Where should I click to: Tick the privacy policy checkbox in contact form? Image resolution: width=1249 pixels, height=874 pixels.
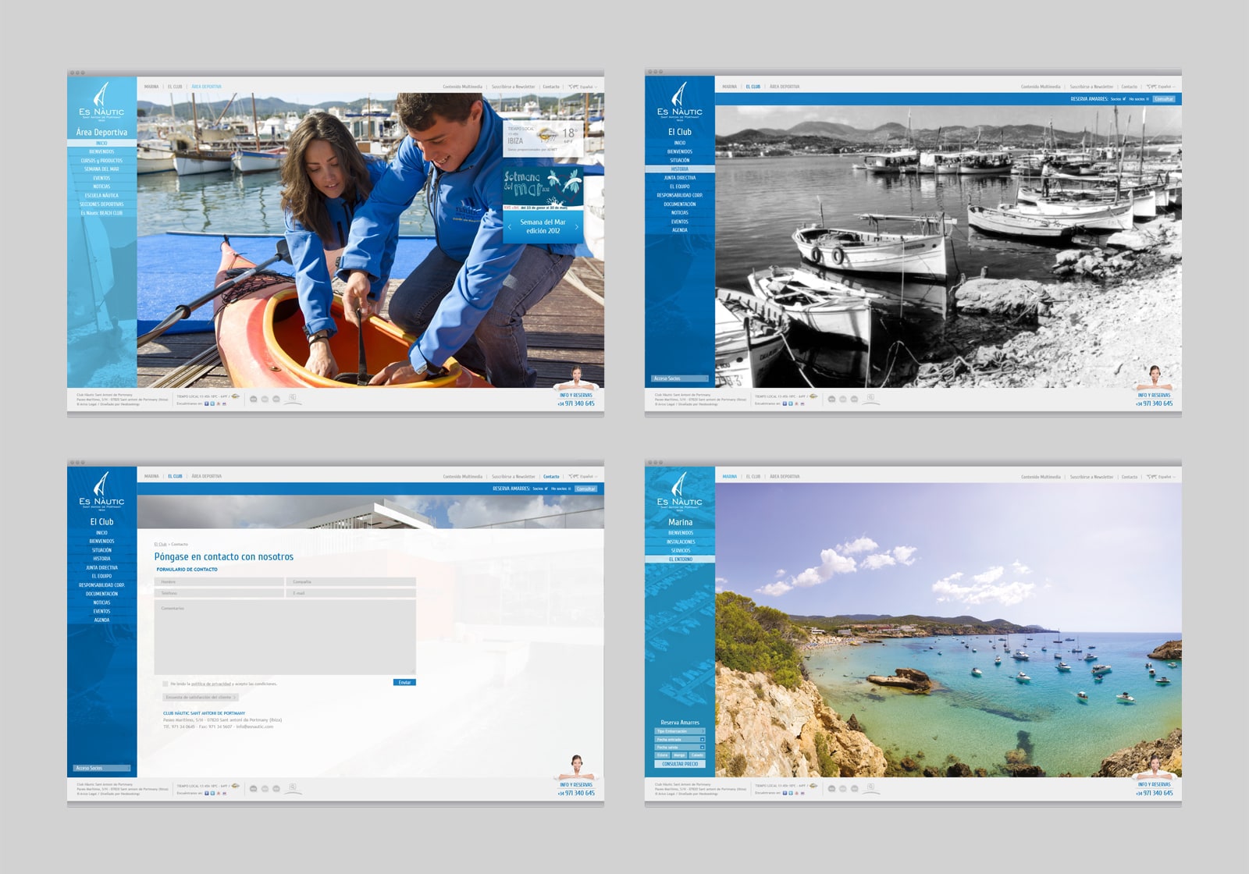click(x=165, y=684)
